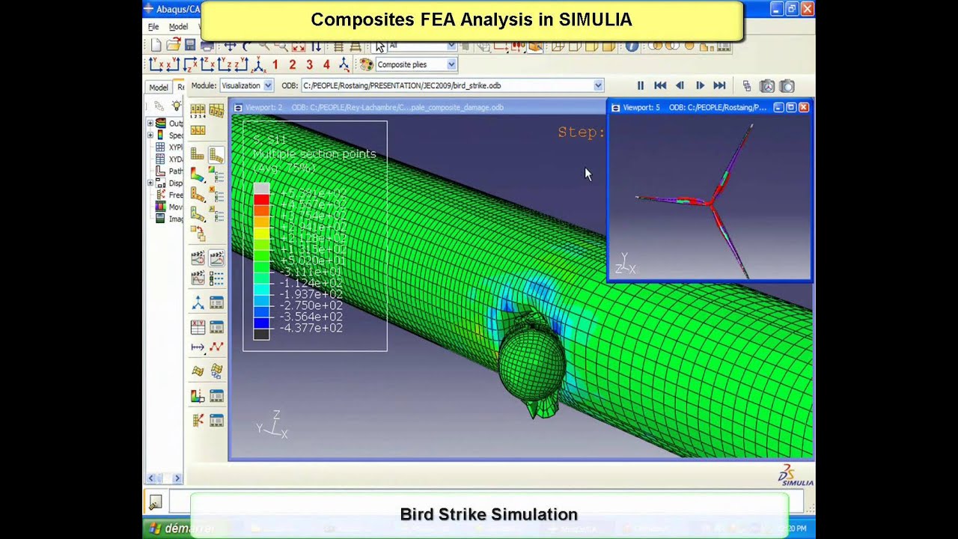958x539 pixels.
Task: Apply the XY front view
Action: point(156,65)
